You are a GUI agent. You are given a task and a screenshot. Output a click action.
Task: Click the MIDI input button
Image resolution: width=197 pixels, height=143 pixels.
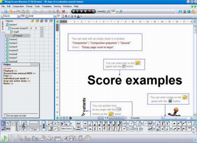8,129
